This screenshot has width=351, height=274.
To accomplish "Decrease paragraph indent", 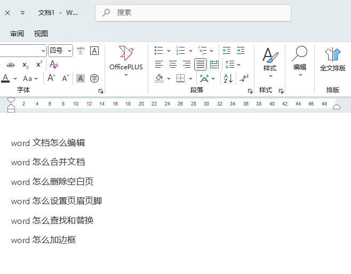I will 227,51.
